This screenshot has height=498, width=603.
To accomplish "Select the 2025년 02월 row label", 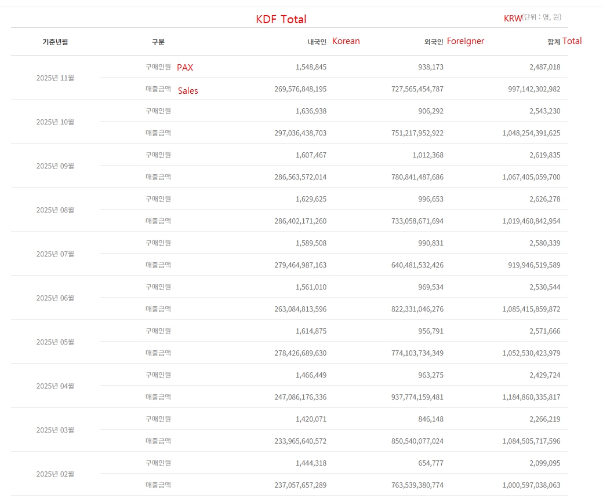I will pyautogui.click(x=55, y=474).
